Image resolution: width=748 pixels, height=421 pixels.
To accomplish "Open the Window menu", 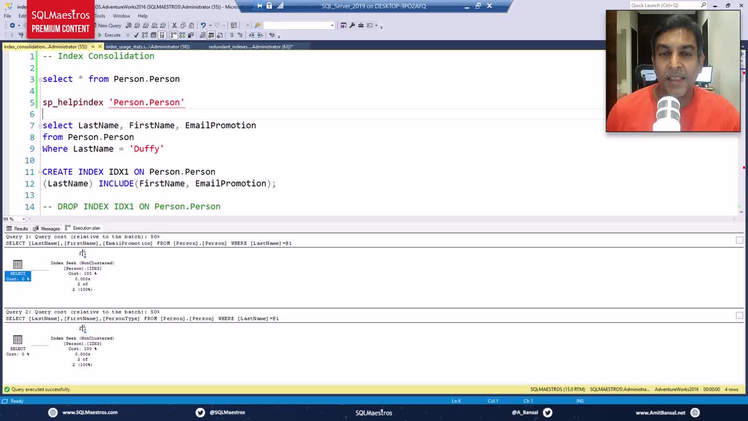I will click(x=121, y=16).
